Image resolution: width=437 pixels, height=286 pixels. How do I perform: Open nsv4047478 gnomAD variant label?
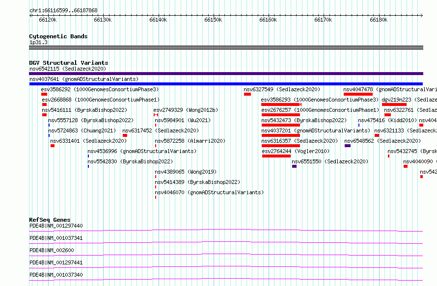click(390, 89)
